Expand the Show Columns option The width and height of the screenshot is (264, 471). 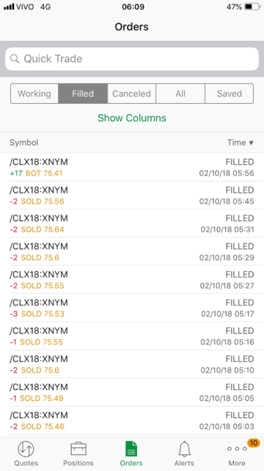(132, 118)
